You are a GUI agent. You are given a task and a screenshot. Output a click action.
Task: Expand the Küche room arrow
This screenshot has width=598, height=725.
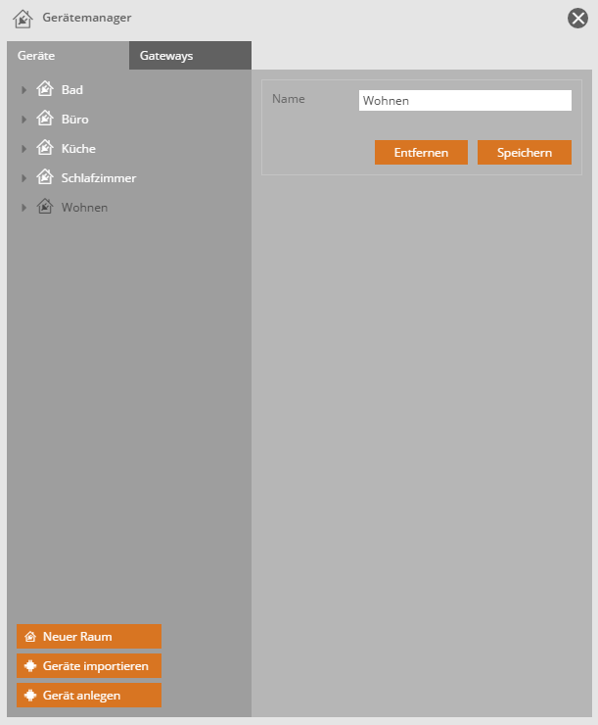(x=24, y=149)
